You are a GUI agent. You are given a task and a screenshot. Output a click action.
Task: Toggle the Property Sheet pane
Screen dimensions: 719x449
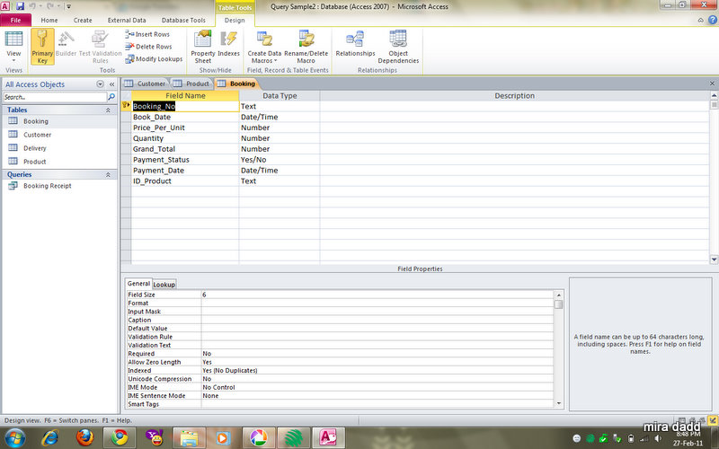203,47
